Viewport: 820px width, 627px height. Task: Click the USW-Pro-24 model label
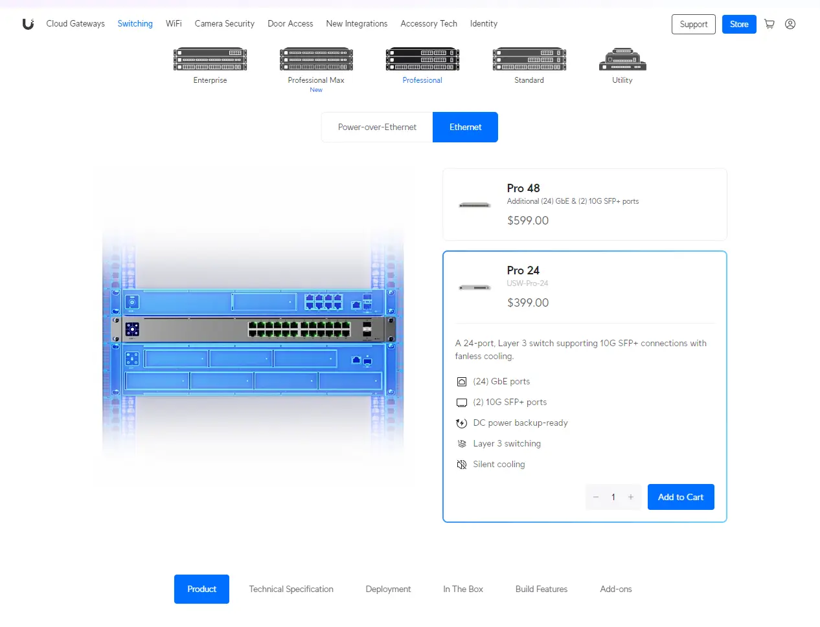click(527, 283)
